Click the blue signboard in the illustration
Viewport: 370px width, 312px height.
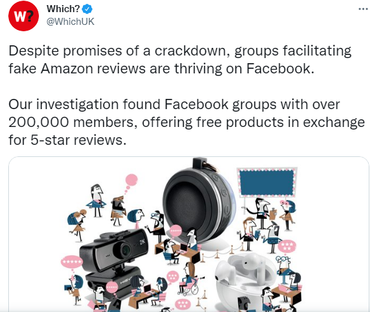pyautogui.click(x=267, y=182)
